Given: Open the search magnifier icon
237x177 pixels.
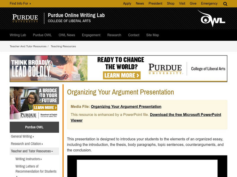Looking at the screenshot, I should [x=225, y=4].
